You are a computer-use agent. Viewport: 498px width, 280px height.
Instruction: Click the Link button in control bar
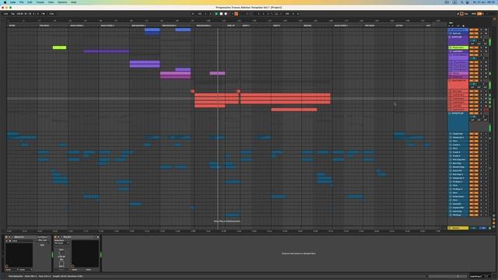click(x=5, y=14)
